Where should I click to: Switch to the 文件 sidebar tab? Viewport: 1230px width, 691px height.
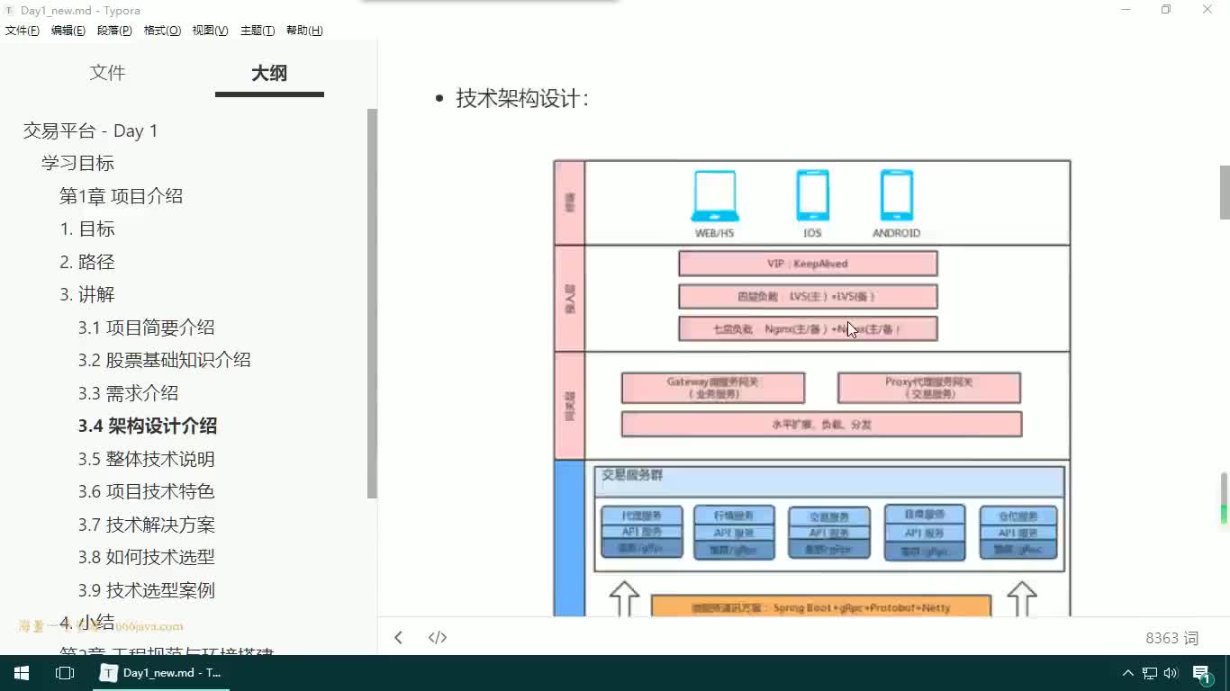tap(107, 74)
